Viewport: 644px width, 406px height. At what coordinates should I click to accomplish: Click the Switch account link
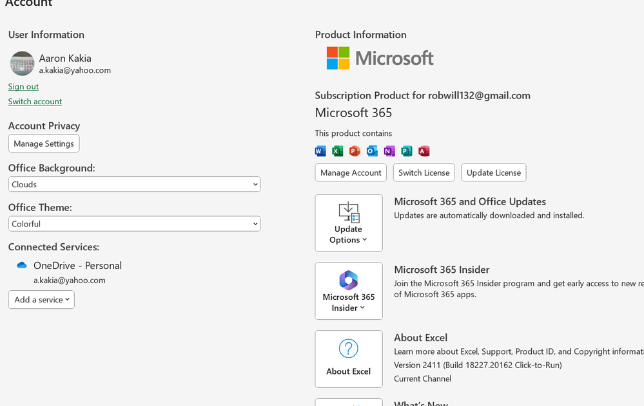pyautogui.click(x=35, y=101)
